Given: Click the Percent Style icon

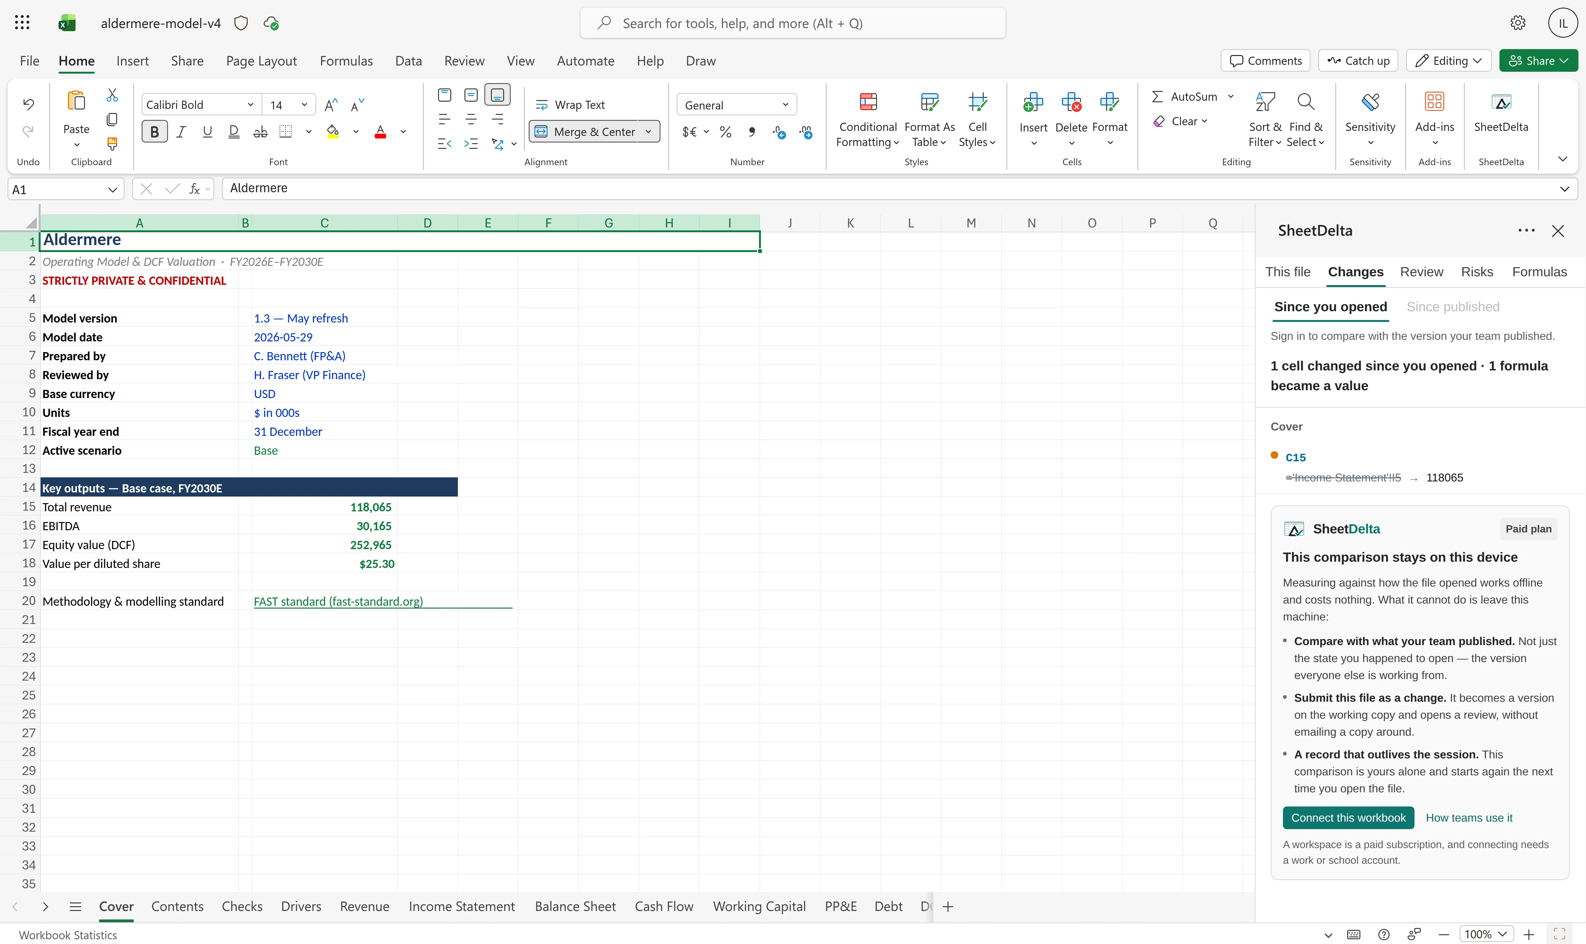Looking at the screenshot, I should coord(725,132).
